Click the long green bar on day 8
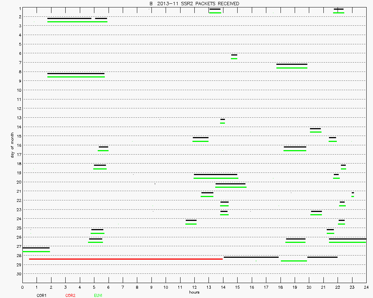This screenshot has width=373, height=298. tap(76, 77)
